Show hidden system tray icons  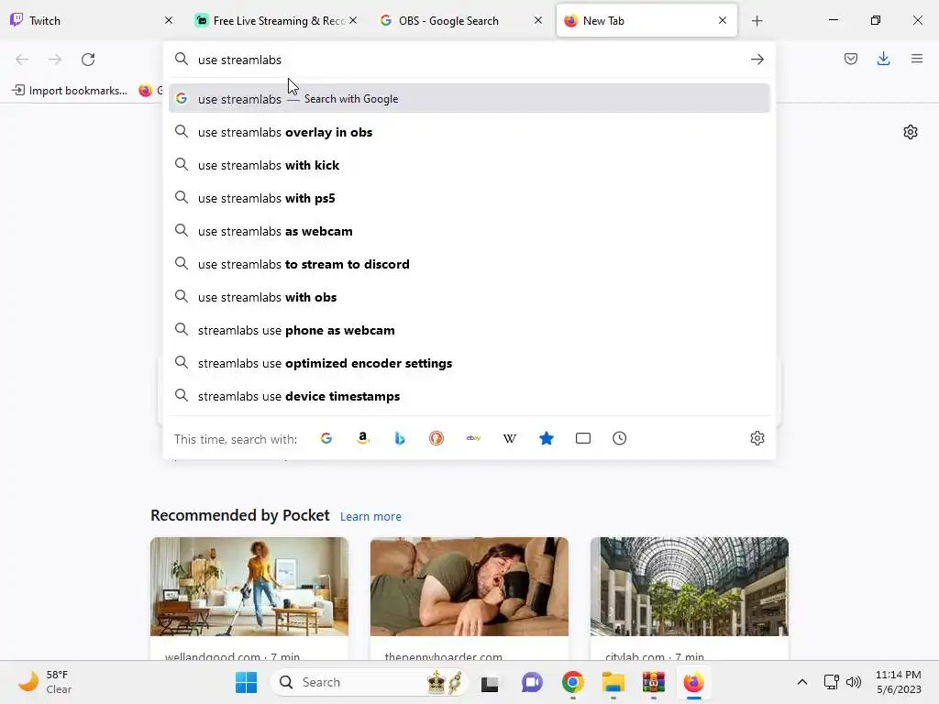[802, 682]
